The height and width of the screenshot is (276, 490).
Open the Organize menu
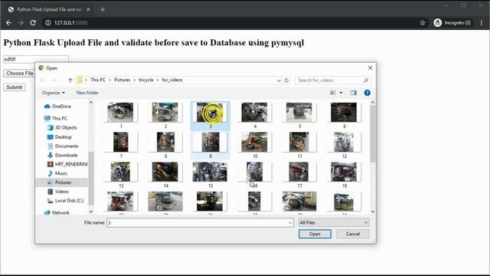coord(53,93)
